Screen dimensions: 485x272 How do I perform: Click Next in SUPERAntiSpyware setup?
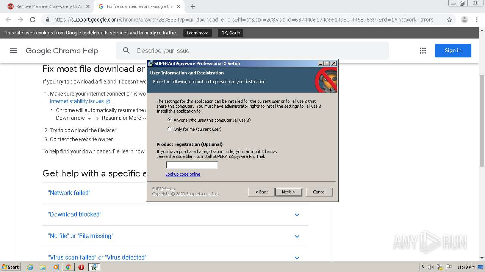point(288,192)
